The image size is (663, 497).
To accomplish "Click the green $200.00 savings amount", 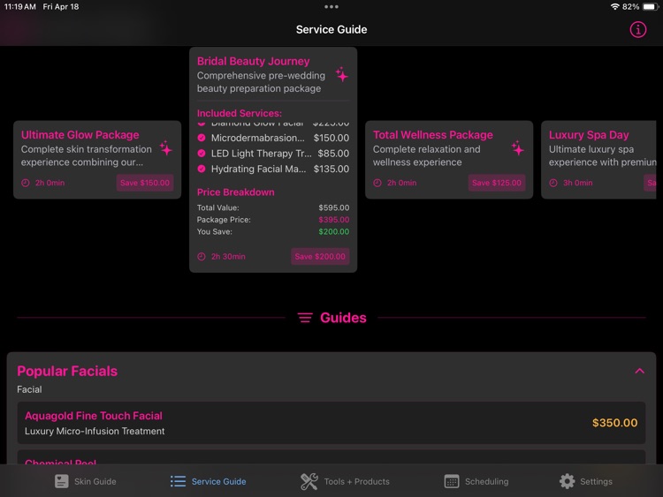I will coord(333,232).
